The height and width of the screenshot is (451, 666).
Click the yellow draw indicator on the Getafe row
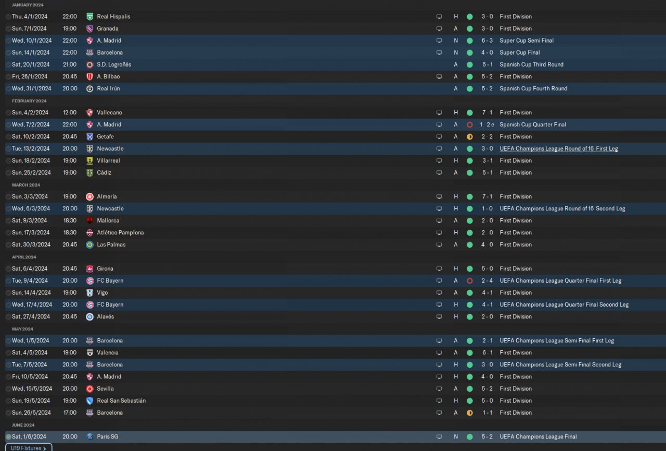(470, 137)
